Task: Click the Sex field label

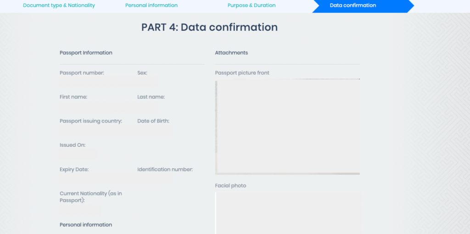Action: click(x=142, y=73)
